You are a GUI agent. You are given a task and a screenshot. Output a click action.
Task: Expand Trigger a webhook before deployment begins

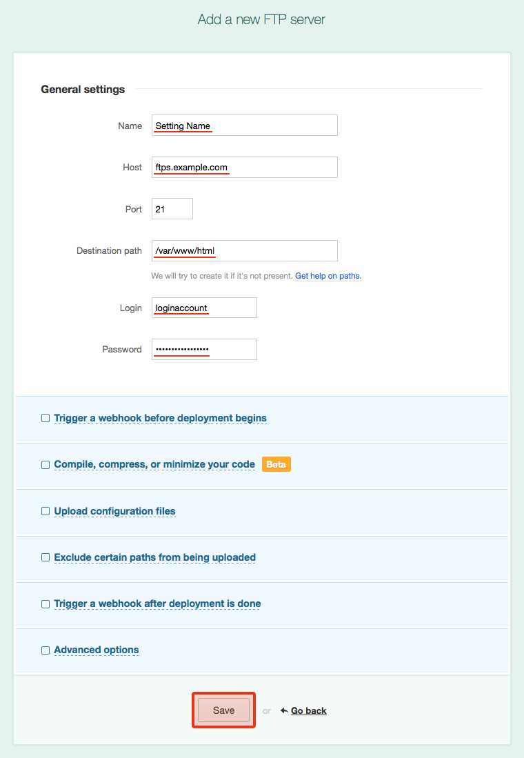(160, 418)
